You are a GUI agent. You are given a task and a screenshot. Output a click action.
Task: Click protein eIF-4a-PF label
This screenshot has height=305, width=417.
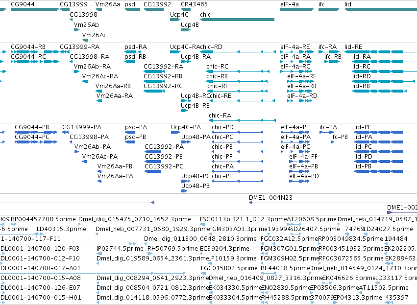coord(303,157)
